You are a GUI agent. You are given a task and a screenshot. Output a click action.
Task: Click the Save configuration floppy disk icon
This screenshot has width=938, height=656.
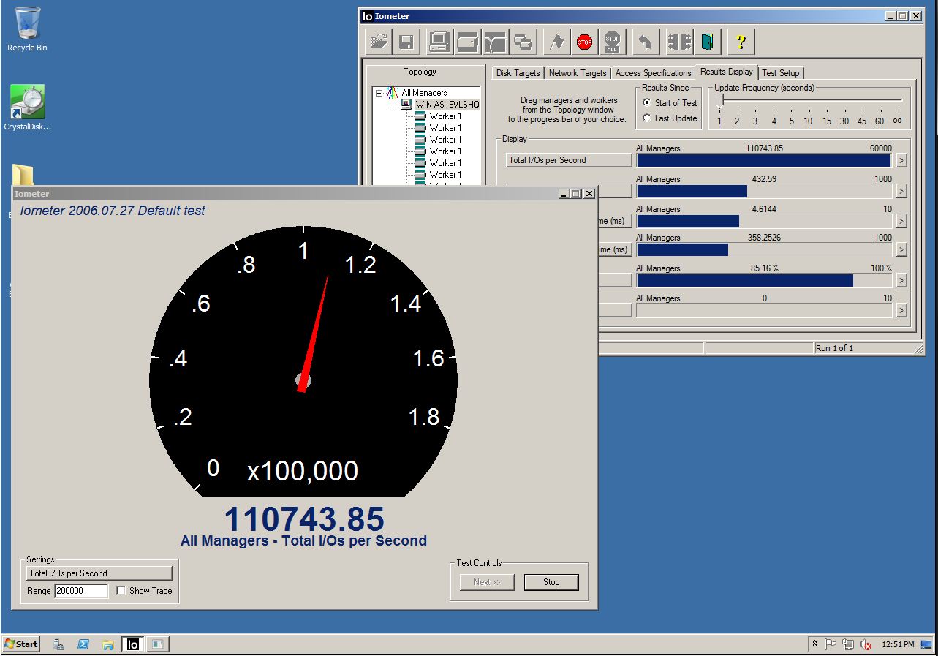pos(407,42)
